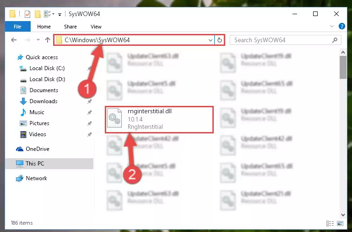Click the pin icon next to Pictures
The image size is (352, 232).
pos(90,123)
